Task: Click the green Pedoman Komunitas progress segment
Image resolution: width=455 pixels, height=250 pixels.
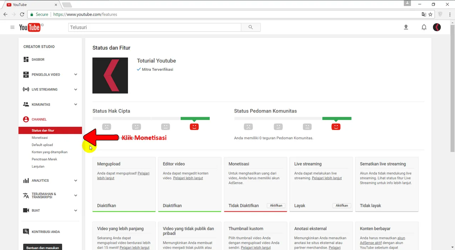Action: point(337,119)
